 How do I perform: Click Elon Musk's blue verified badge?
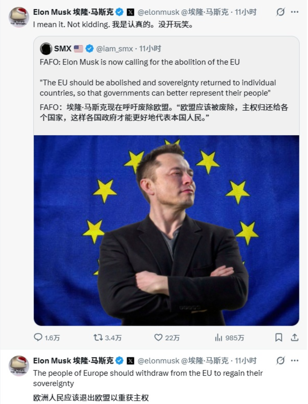(119, 12)
